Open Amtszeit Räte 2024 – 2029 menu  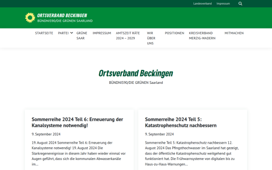click(128, 35)
